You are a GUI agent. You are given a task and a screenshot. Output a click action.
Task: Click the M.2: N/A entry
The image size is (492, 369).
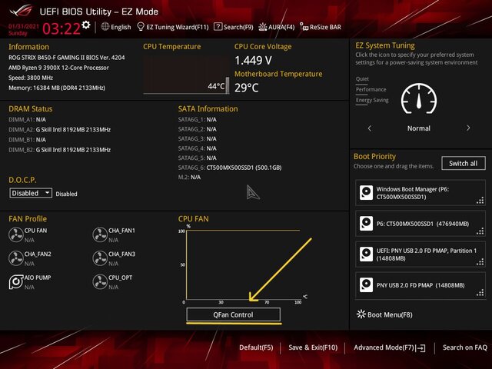(189, 178)
